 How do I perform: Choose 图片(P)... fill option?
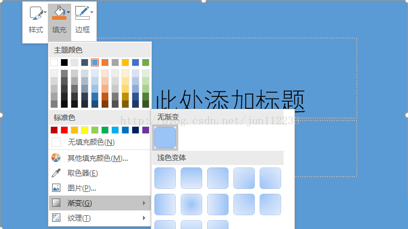pyautogui.click(x=100, y=188)
